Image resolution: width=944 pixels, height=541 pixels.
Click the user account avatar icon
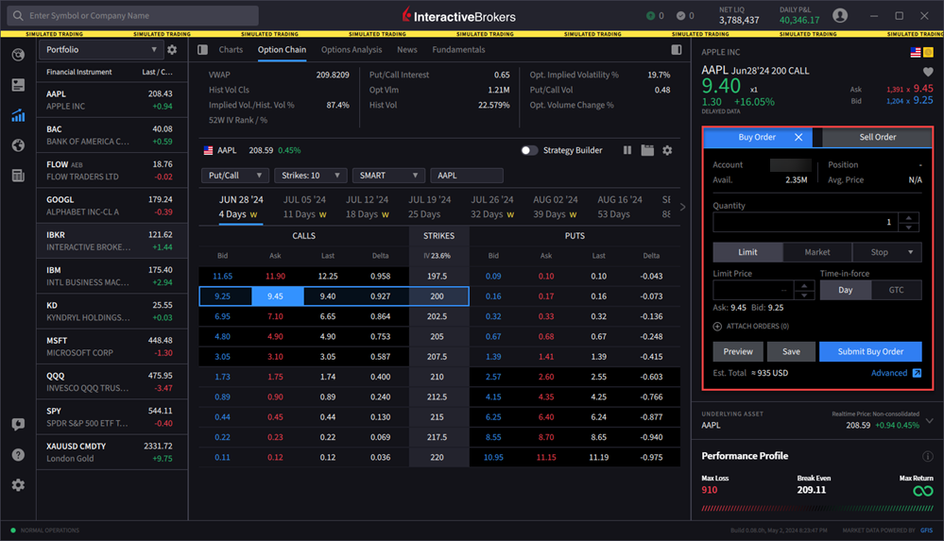(x=840, y=16)
